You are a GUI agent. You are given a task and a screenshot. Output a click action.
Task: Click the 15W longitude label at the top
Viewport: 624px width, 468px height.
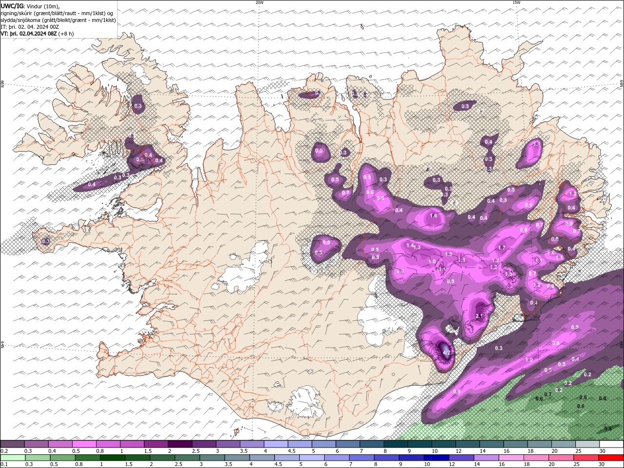(x=516, y=2)
